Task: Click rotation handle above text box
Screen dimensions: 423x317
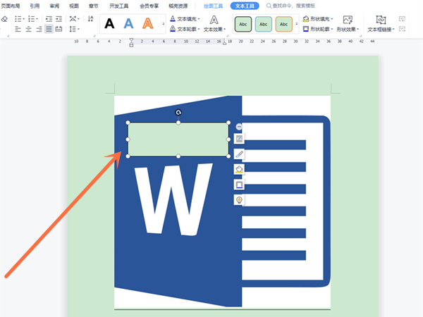Action: point(178,113)
